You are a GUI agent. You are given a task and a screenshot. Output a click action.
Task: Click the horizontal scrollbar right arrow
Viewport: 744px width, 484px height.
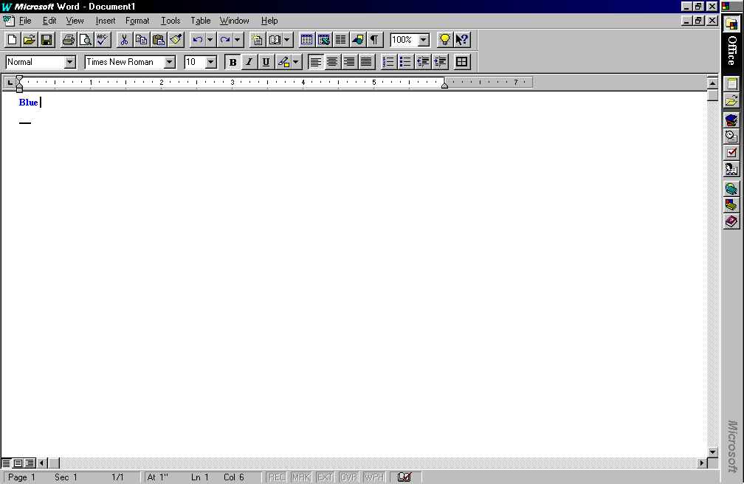tap(702, 463)
